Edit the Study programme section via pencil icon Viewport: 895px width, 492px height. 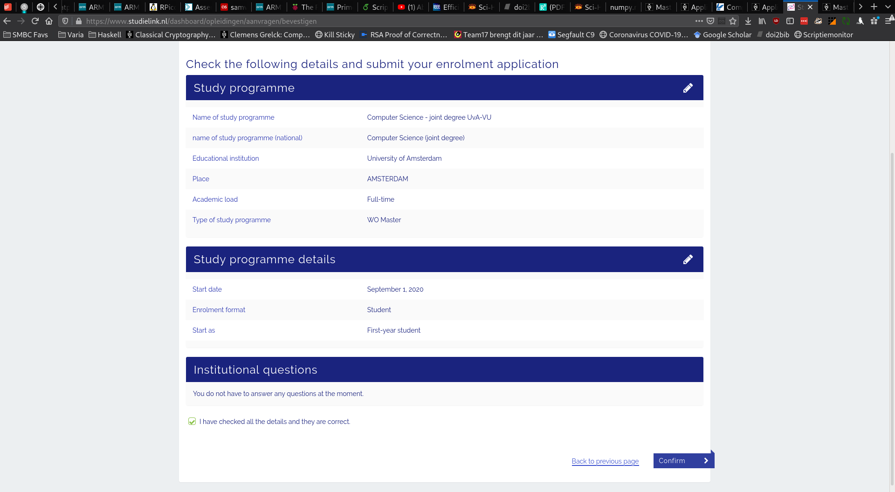point(688,88)
